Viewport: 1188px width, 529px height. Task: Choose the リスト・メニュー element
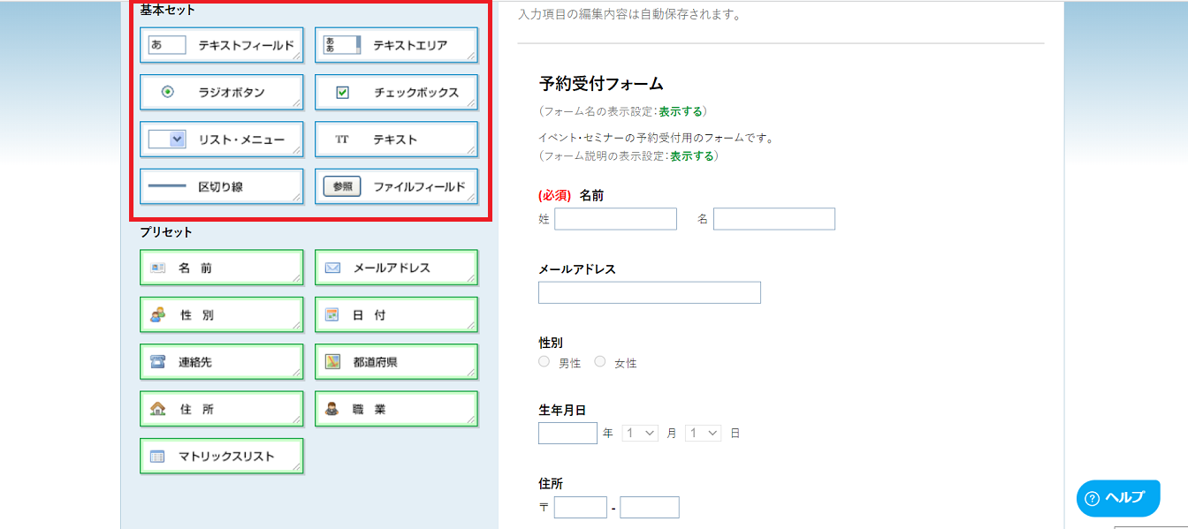[221, 140]
